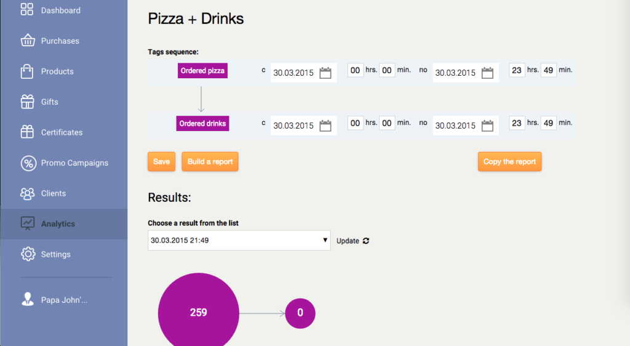The width and height of the screenshot is (630, 346).
Task: Open calendar for Ordered pizza start date
Action: tap(325, 73)
